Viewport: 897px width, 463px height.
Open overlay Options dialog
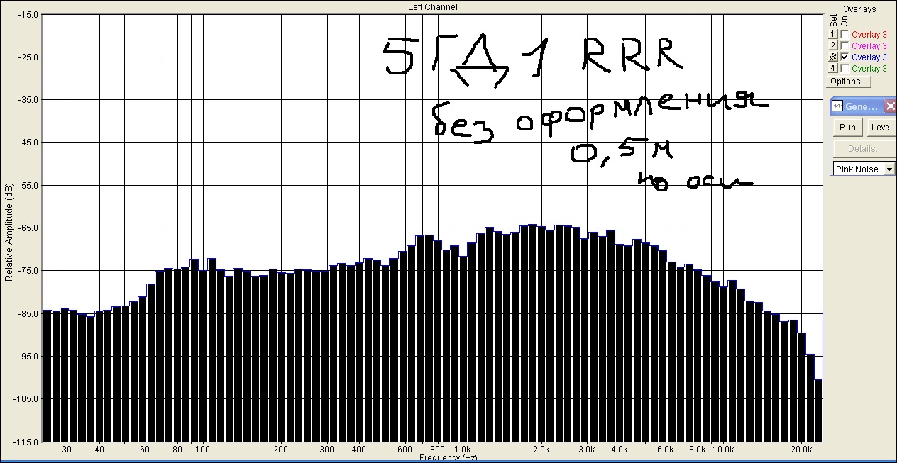point(849,82)
